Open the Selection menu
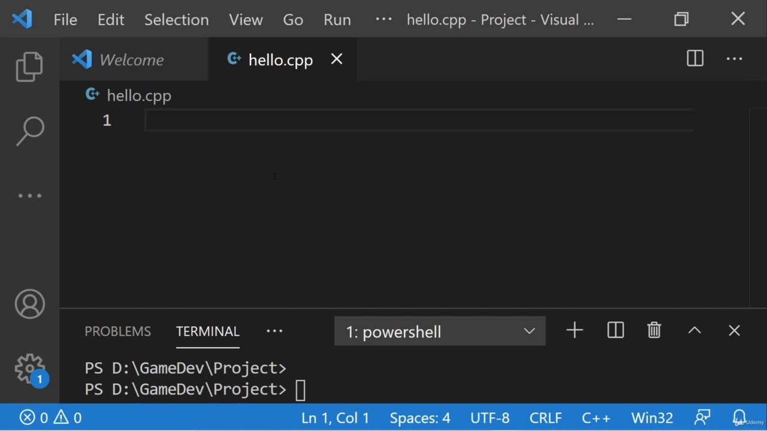This screenshot has width=767, height=431. click(x=176, y=20)
